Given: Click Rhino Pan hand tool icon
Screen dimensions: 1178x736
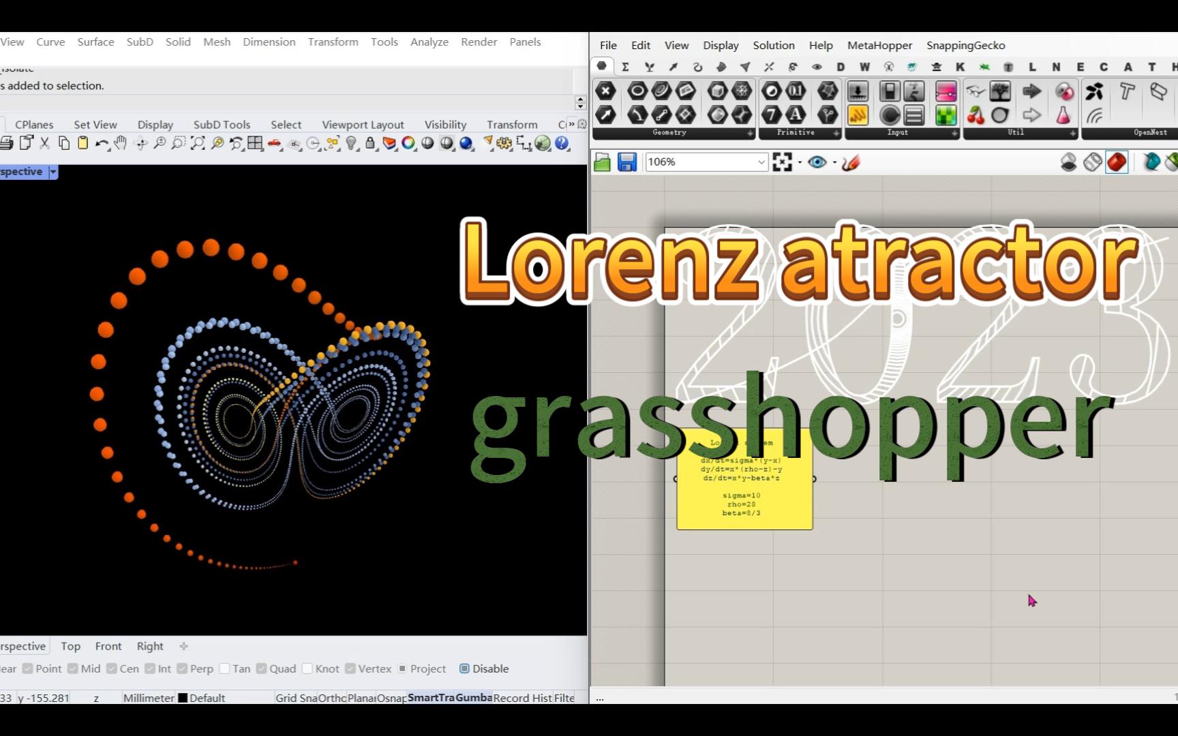Looking at the screenshot, I should [x=121, y=143].
